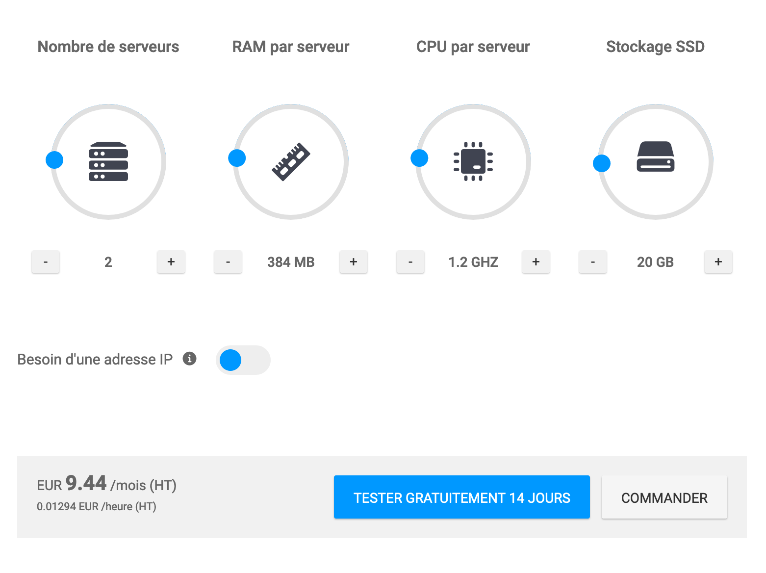Click 'Tester gratuitement 14 jours' button

click(462, 497)
